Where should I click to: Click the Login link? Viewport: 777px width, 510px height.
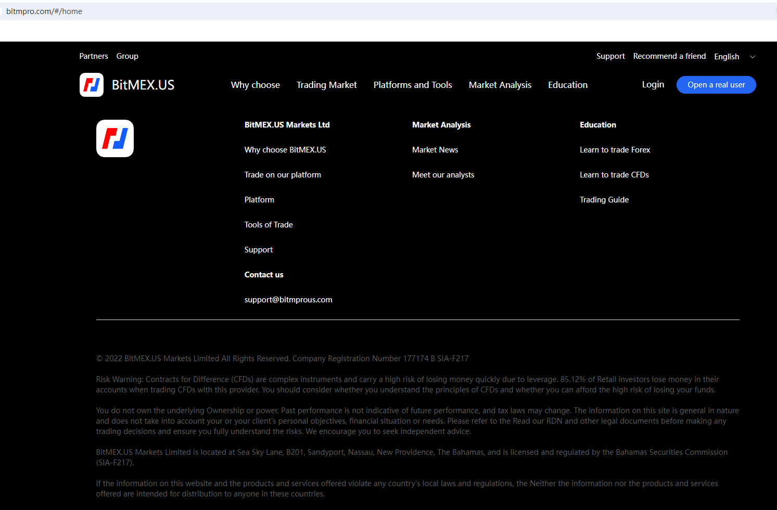653,84
